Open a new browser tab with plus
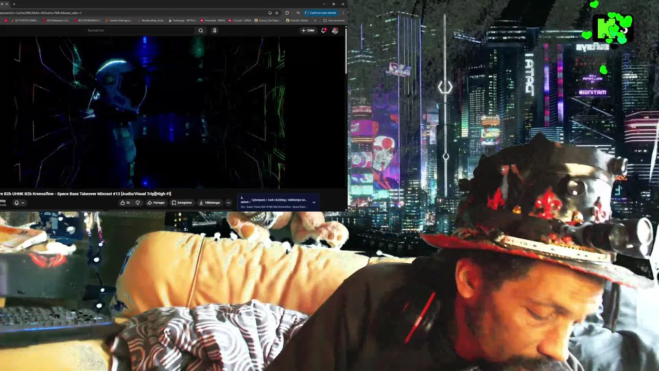The width and height of the screenshot is (659, 371). click(14, 4)
